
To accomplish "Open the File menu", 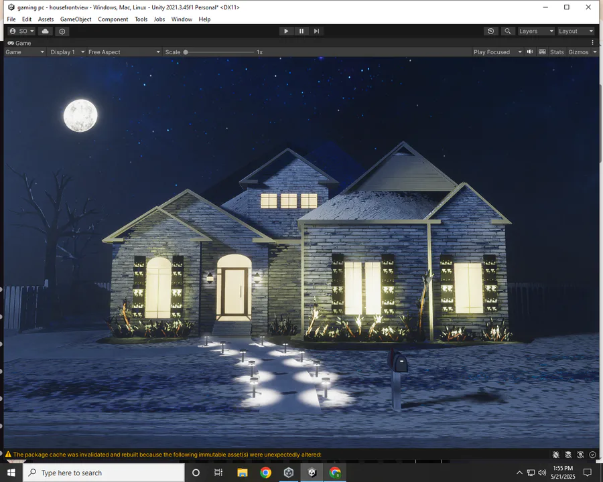I will [x=11, y=19].
